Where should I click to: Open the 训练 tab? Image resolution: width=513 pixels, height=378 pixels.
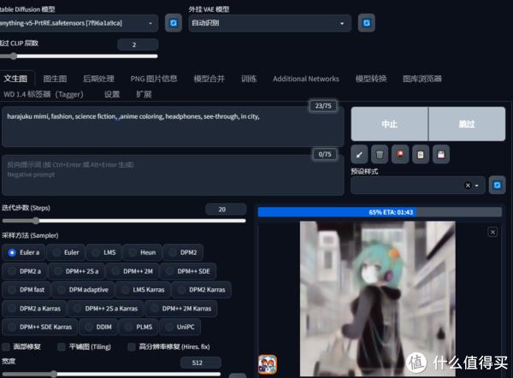pos(249,79)
